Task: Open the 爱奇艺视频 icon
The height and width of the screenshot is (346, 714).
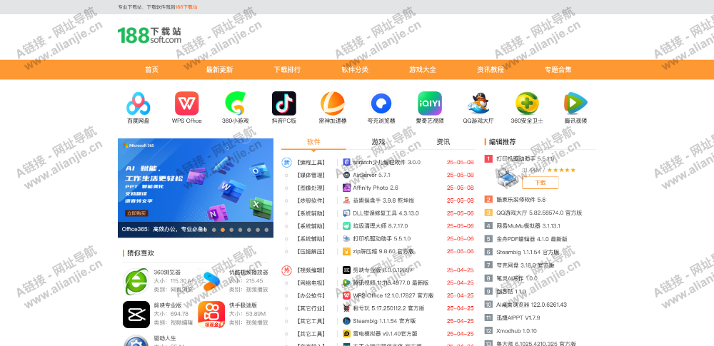Action: (x=430, y=103)
